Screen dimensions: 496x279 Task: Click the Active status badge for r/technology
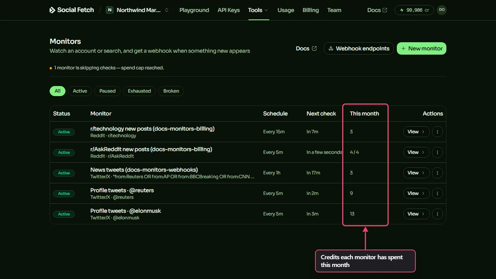pos(64,132)
